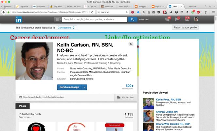Click the LinkedIn logo home icon
The width and height of the screenshot is (217, 131).
point(18,20)
